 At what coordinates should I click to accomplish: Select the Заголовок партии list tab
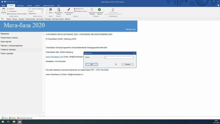[58, 19]
